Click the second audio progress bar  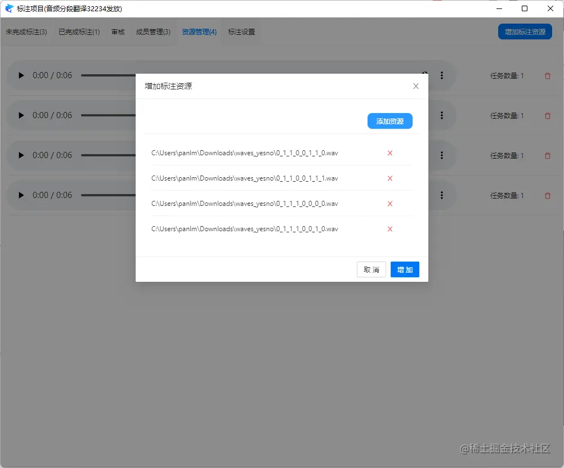click(x=108, y=115)
